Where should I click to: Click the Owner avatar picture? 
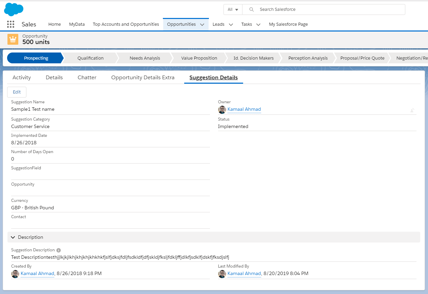[222, 109]
